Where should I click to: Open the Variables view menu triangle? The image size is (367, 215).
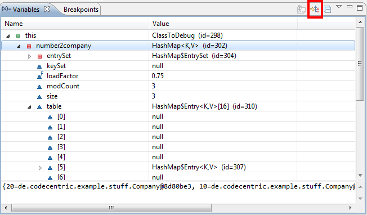click(339, 7)
